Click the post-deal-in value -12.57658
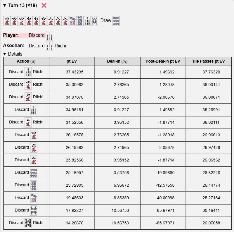Image resolution: width=234 pixels, height=232 pixels. 165,185
